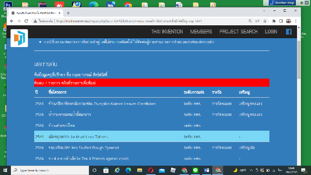Open the browser extensions puzzle icon
Image resolution: width=311 pixels, height=175 pixels.
pyautogui.click(x=274, y=21)
